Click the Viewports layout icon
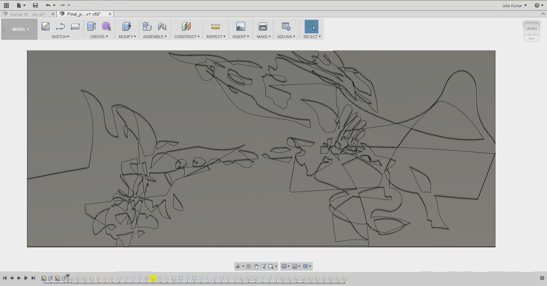This screenshot has width=547, height=286. [306, 266]
